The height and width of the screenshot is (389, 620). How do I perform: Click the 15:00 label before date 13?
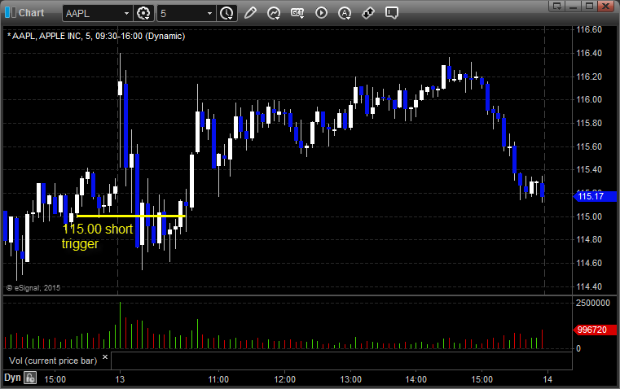pos(55,379)
